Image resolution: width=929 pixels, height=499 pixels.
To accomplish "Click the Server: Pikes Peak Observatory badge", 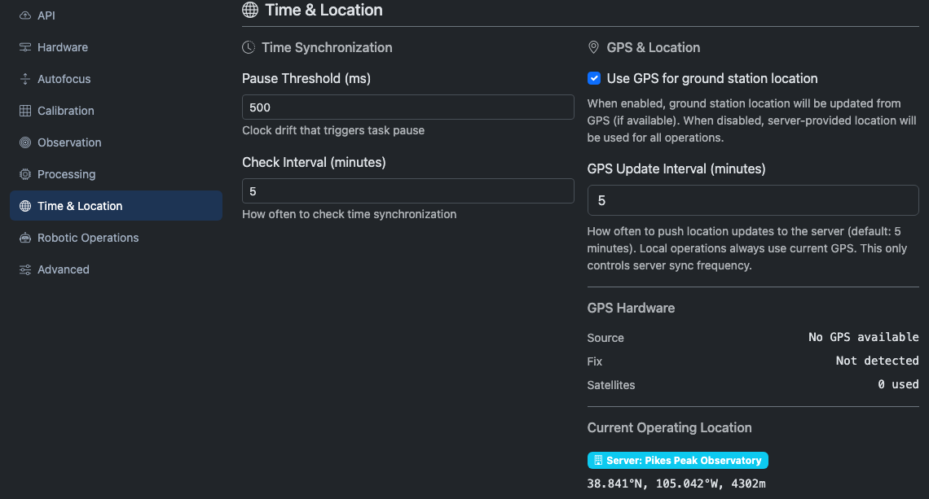I will [678, 461].
